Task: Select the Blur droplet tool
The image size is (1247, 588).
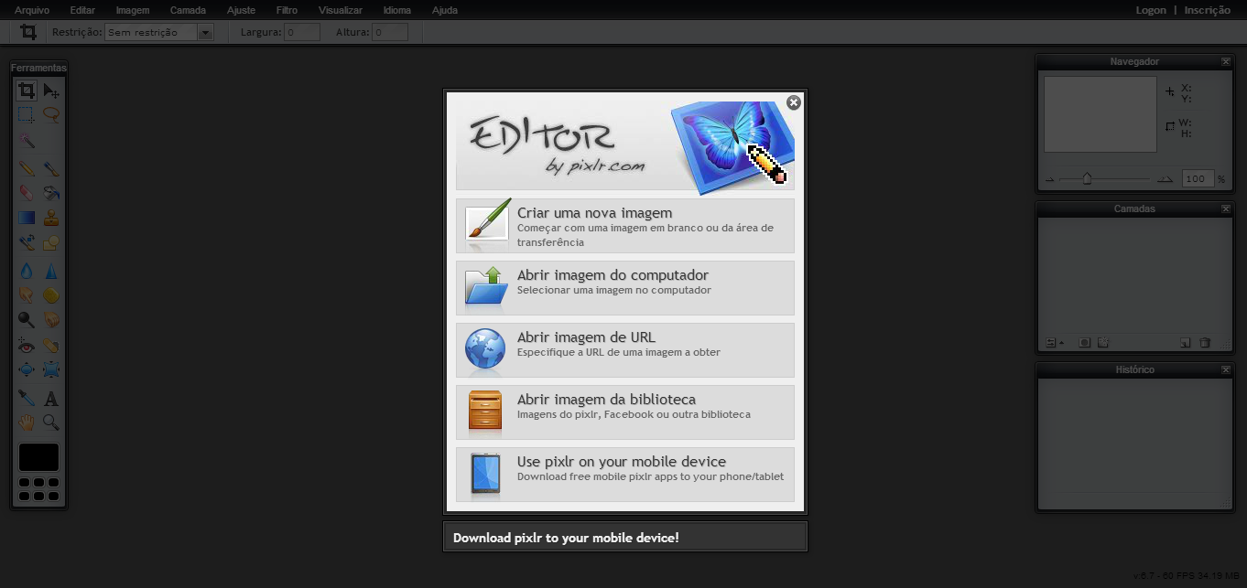Action: pos(27,271)
